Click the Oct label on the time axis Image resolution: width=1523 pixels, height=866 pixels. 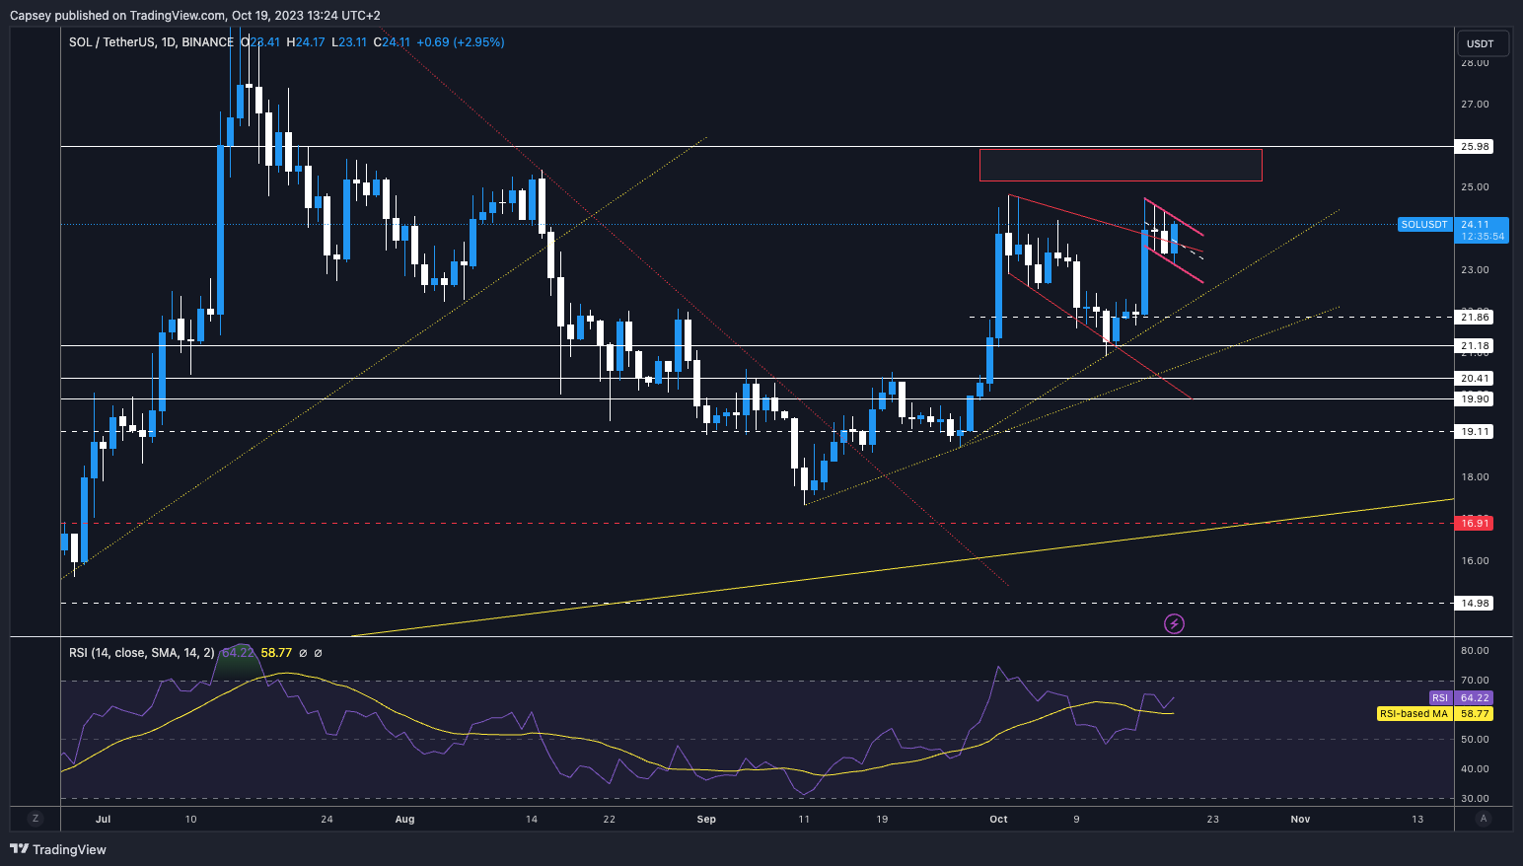[x=997, y=819]
